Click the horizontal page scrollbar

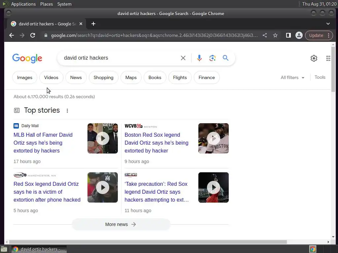click(x=148, y=242)
